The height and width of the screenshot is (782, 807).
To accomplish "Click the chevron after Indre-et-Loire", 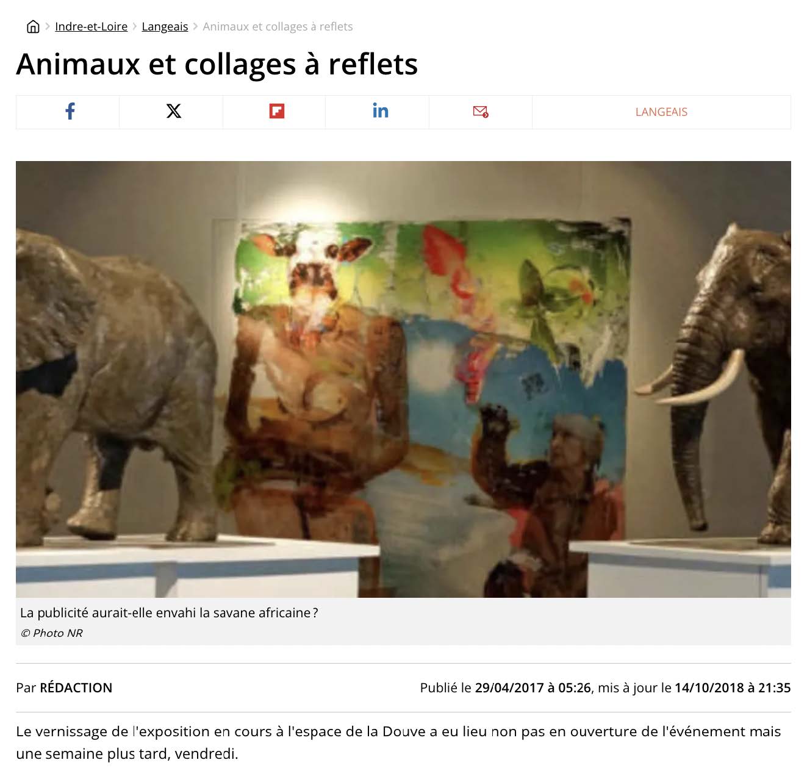I will pyautogui.click(x=135, y=26).
